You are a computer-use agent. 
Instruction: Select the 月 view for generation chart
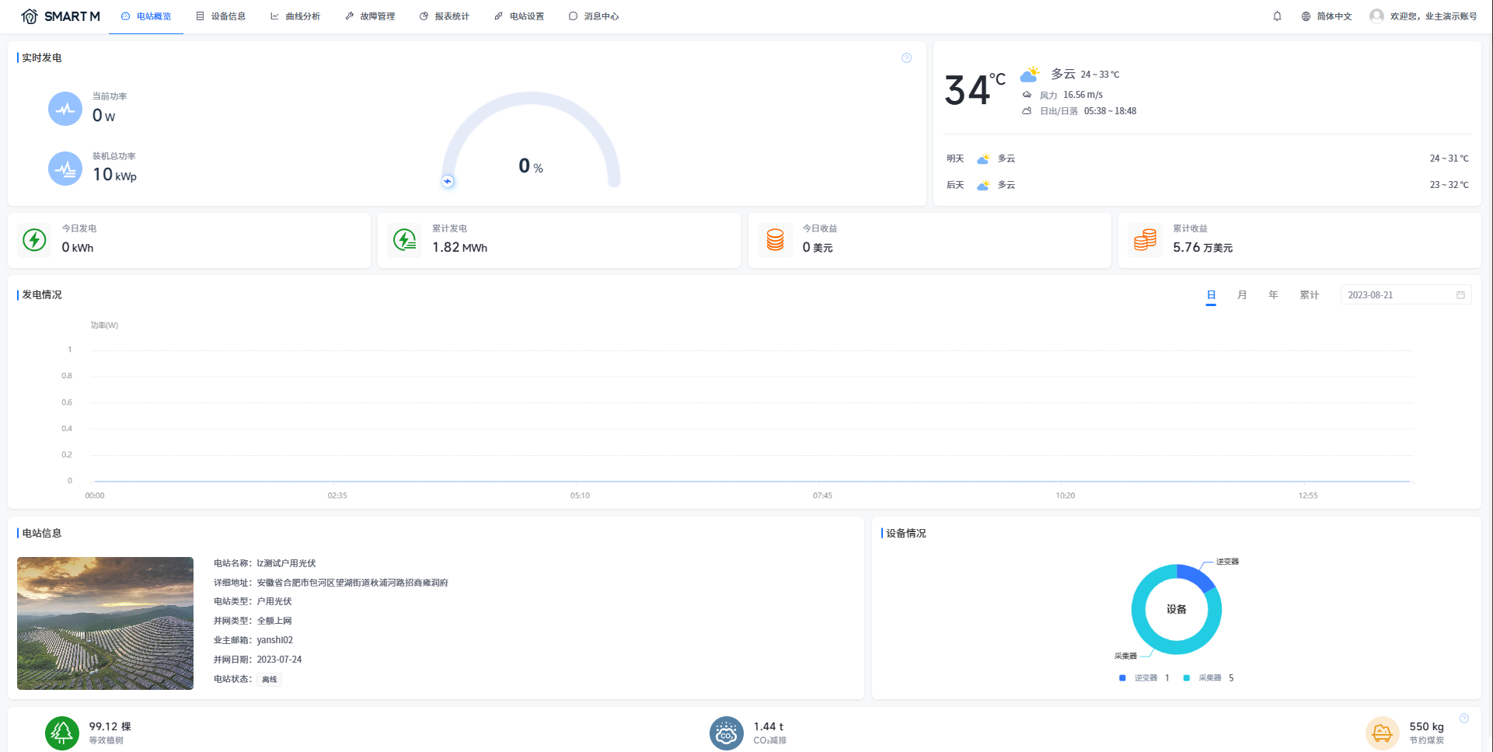(1242, 295)
